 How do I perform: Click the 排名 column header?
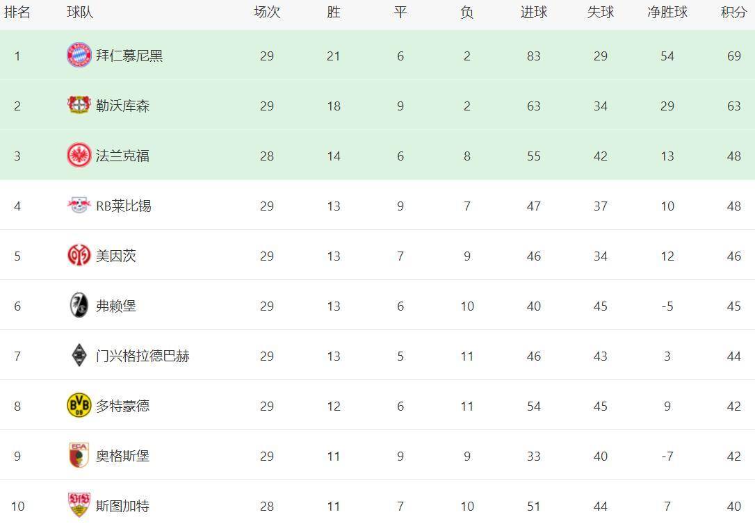(x=17, y=13)
